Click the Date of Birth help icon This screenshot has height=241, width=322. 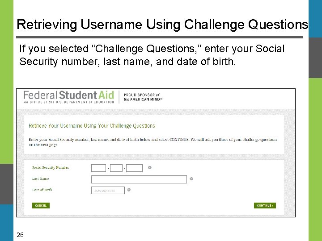click(x=129, y=190)
